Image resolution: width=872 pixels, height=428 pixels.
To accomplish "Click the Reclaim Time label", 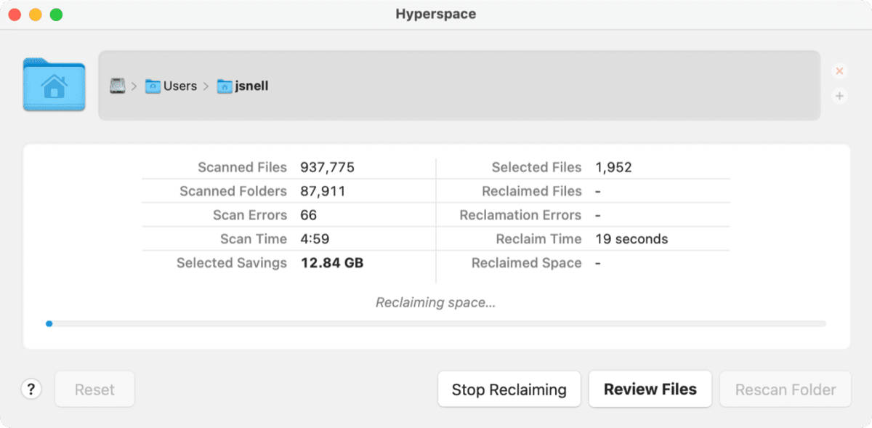I will point(539,240).
